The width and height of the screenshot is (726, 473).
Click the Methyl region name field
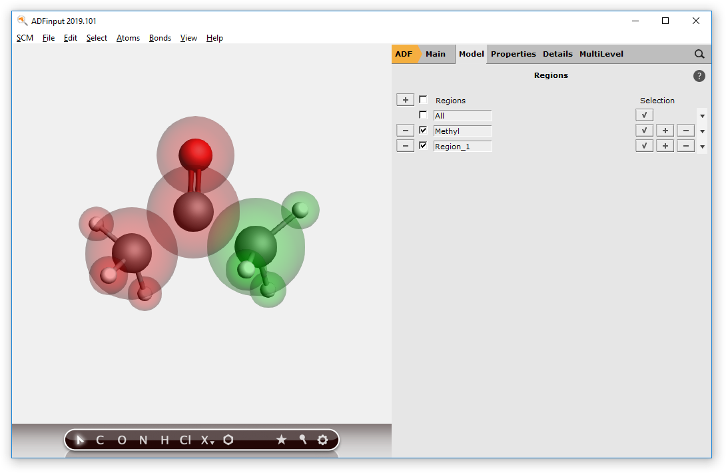point(462,131)
